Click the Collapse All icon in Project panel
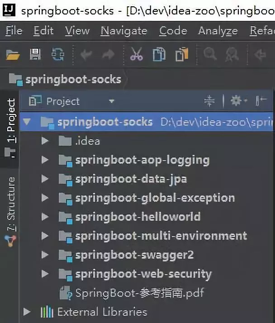The height and width of the screenshot is (323, 275). 209,101
